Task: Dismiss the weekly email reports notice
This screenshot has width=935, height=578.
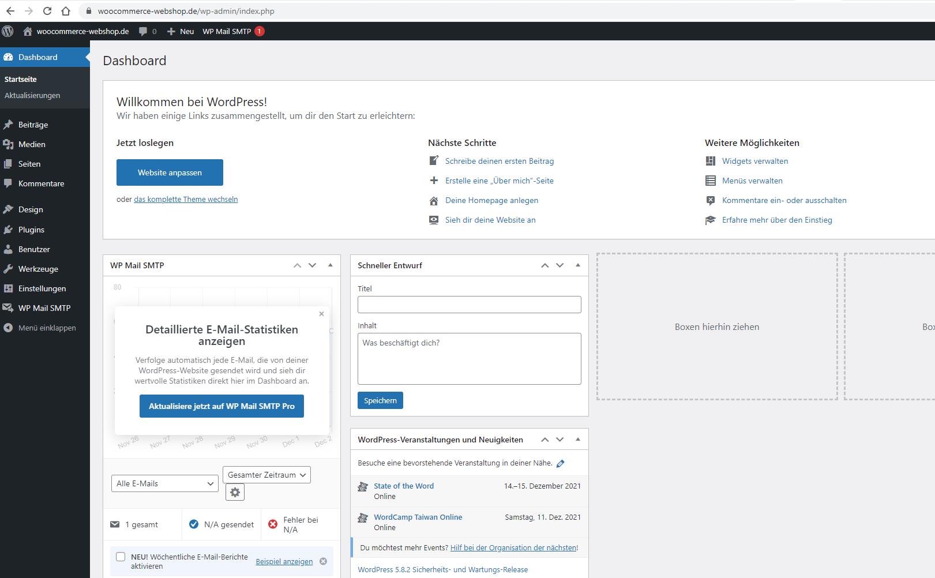Action: [323, 561]
